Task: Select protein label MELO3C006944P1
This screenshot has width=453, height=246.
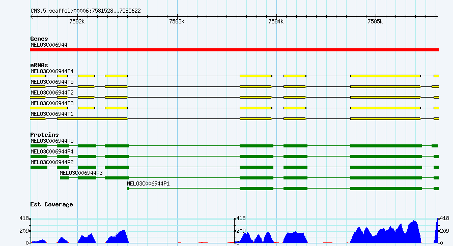Action: 148,183
